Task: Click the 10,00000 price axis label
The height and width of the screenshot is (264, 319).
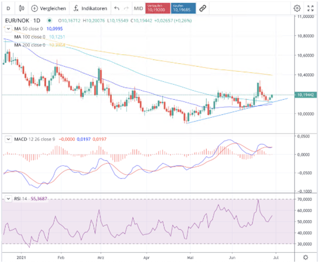Action: click(x=306, y=114)
